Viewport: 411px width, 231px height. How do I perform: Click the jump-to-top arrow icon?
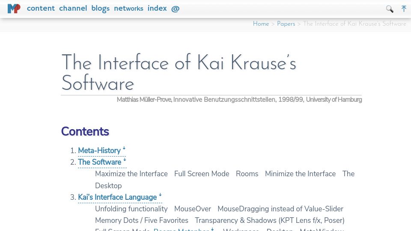click(x=404, y=9)
